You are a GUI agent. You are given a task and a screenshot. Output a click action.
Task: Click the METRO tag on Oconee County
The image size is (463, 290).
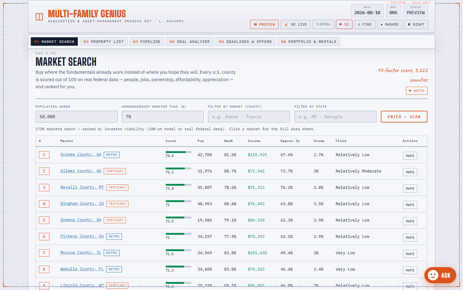tap(111, 155)
